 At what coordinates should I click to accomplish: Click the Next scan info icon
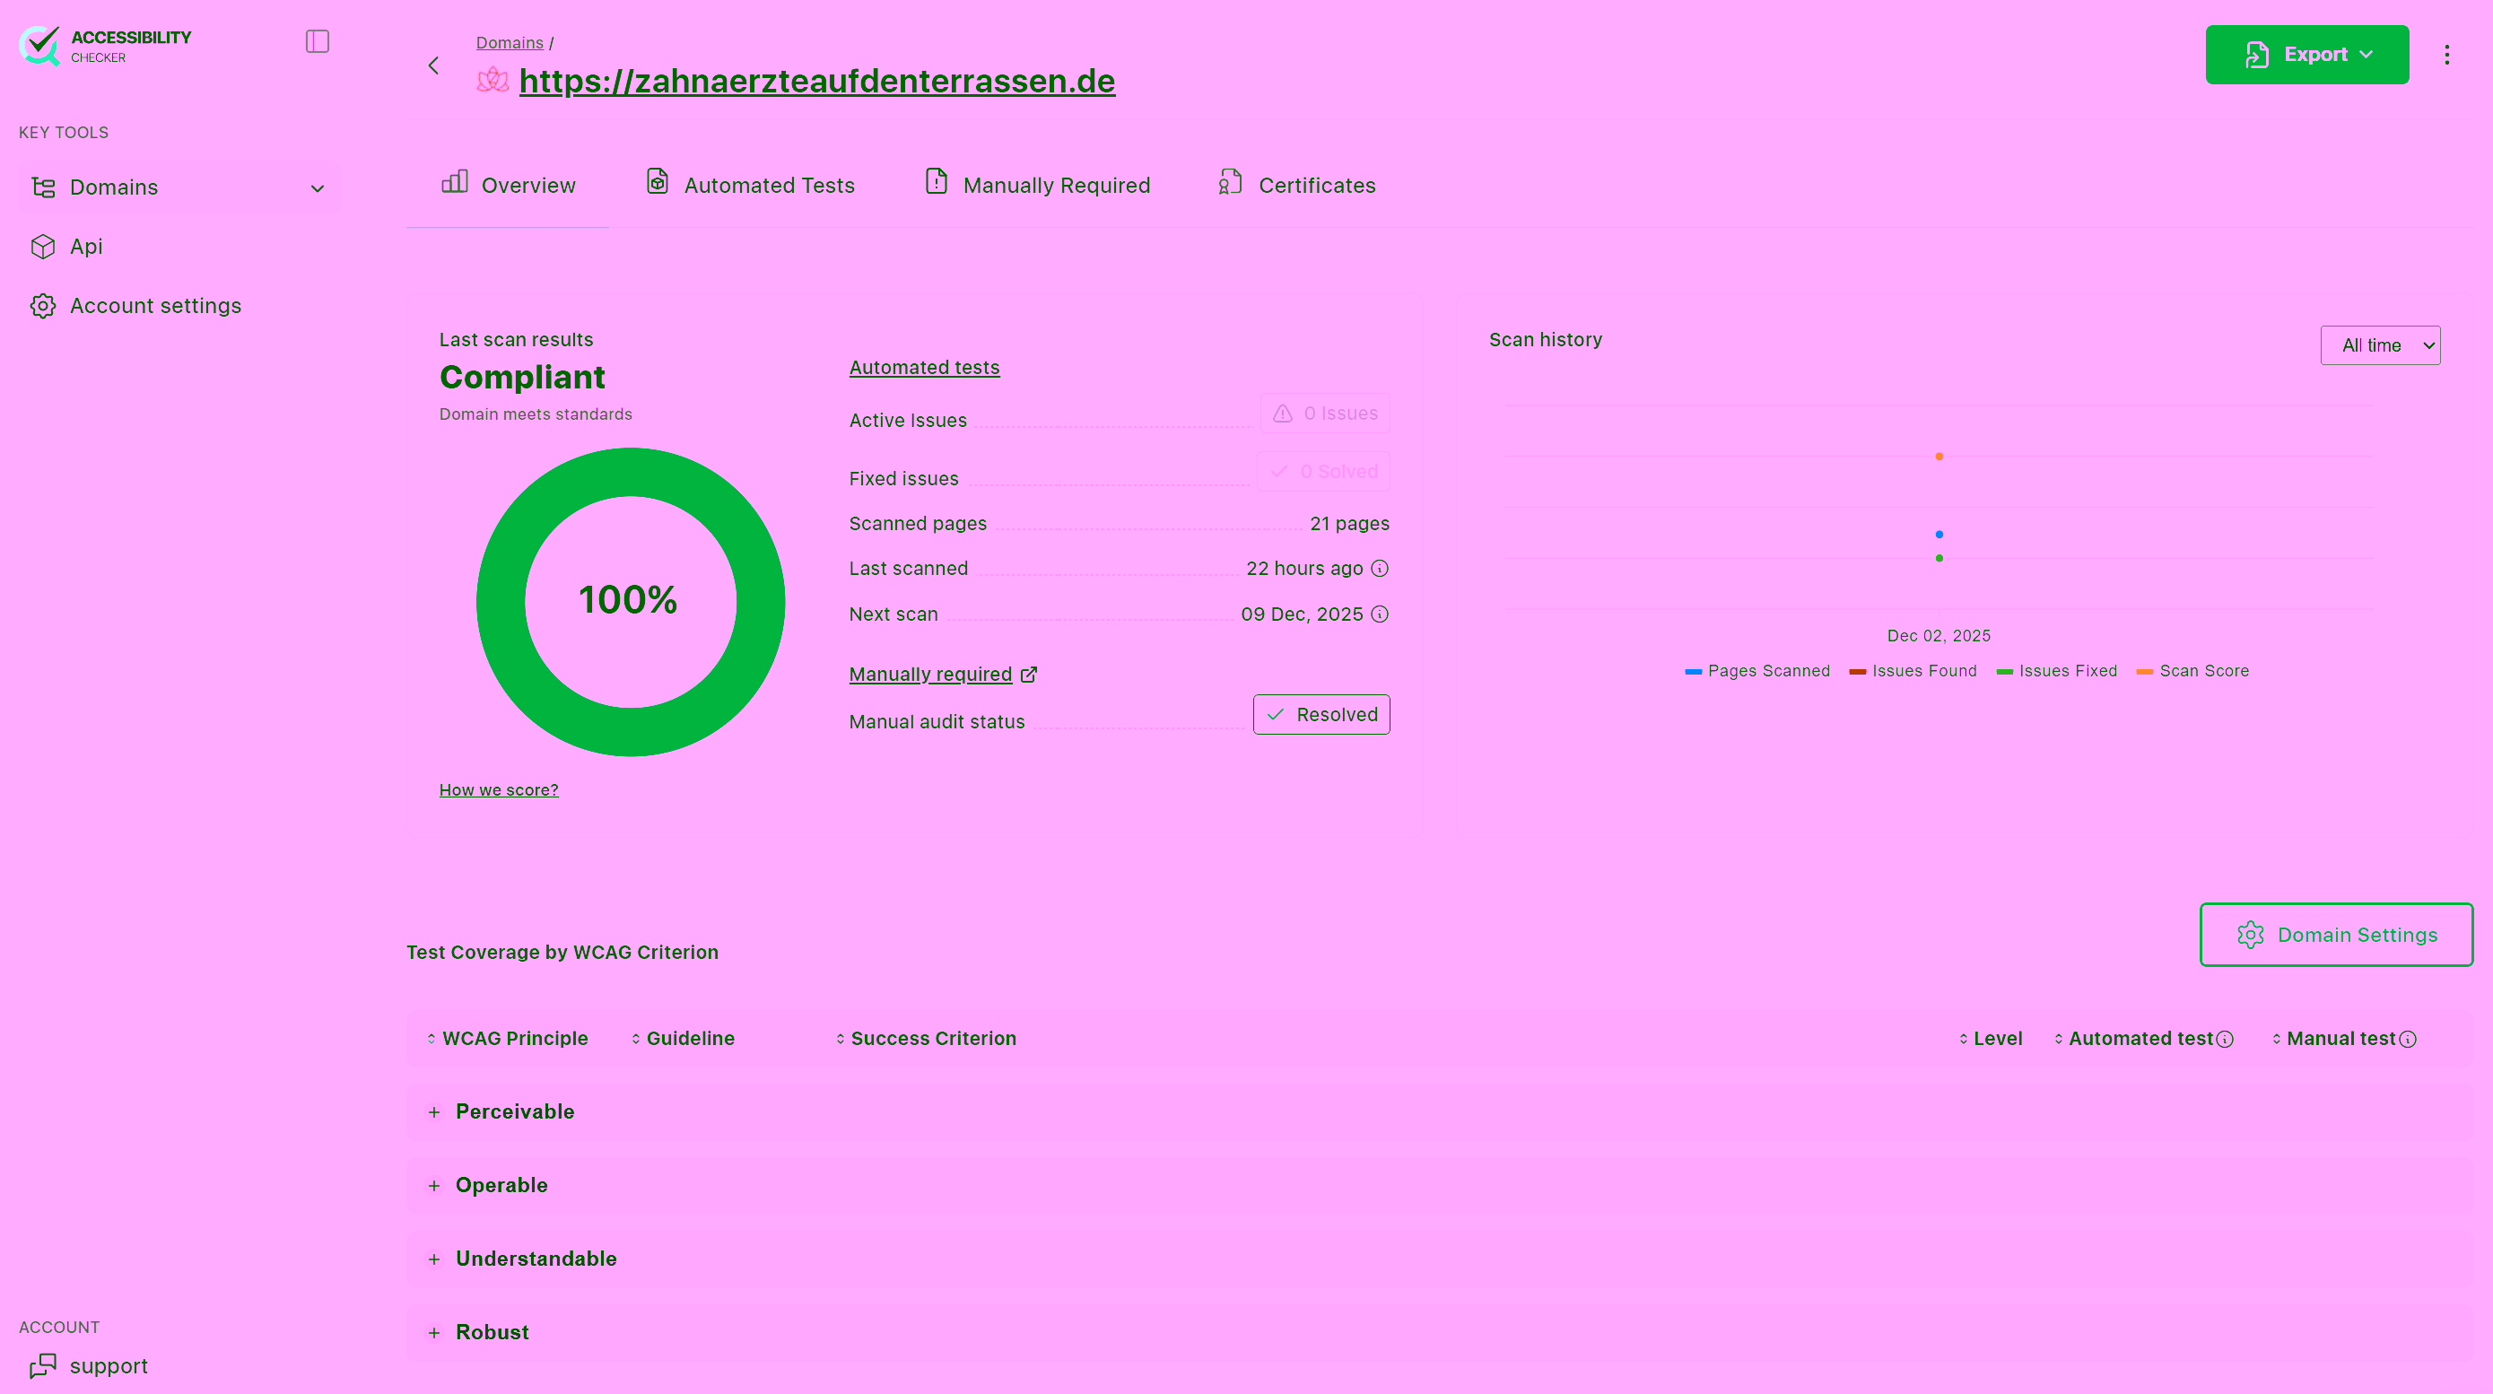pos(1380,614)
